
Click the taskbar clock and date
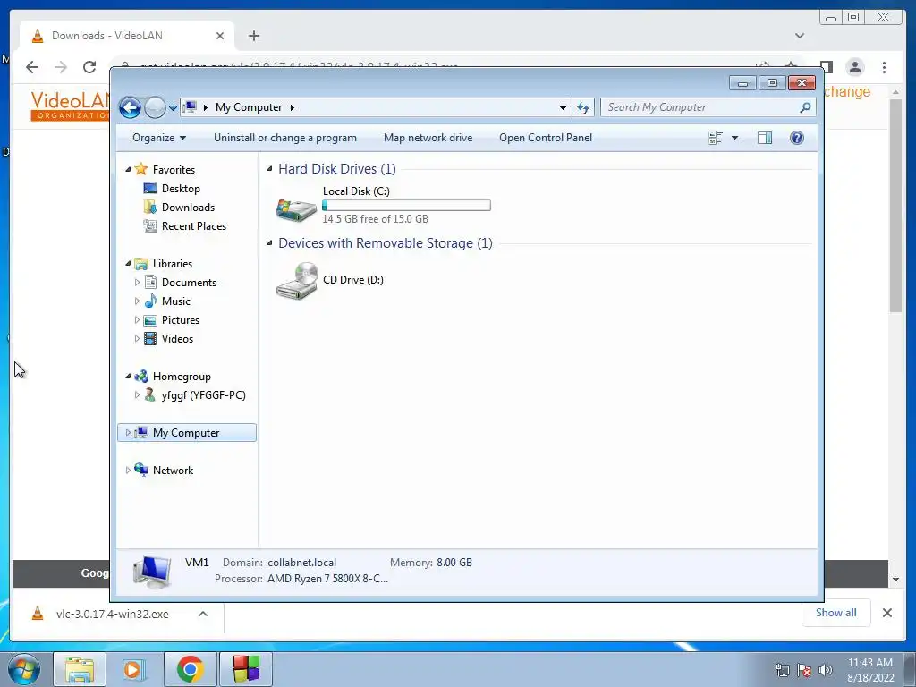coord(870,670)
